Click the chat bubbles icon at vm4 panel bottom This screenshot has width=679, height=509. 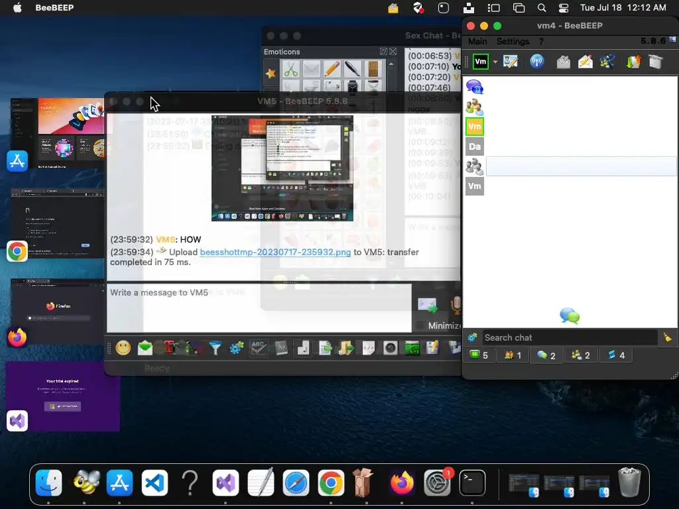tap(570, 316)
